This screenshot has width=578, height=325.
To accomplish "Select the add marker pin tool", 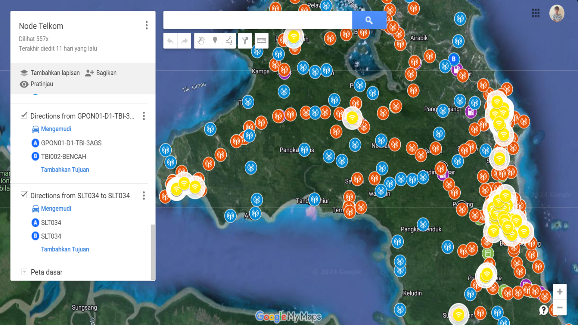I will 215,41.
